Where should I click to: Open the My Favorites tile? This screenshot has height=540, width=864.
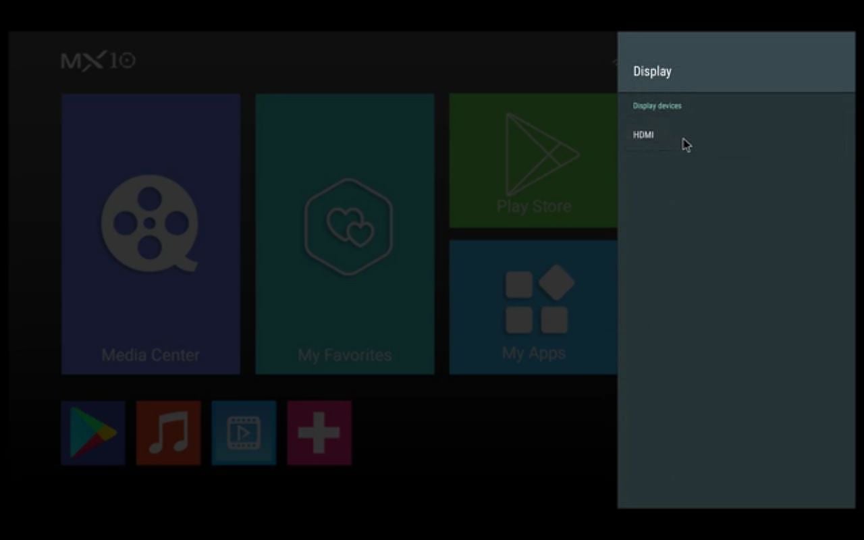click(x=345, y=234)
